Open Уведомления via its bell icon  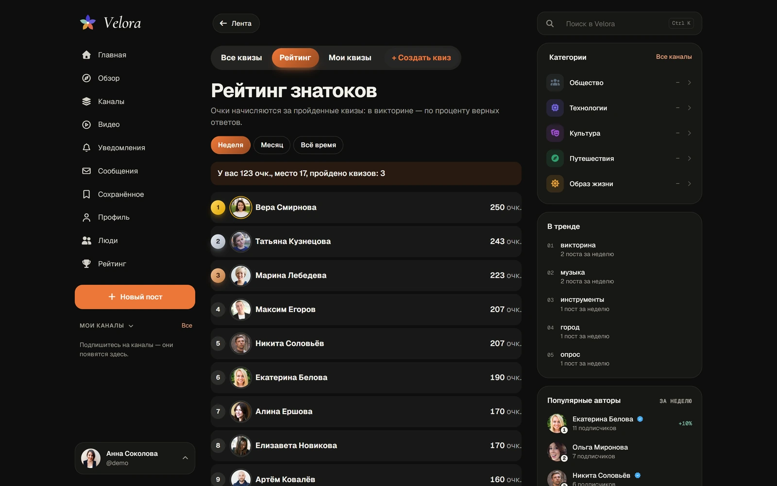click(86, 148)
